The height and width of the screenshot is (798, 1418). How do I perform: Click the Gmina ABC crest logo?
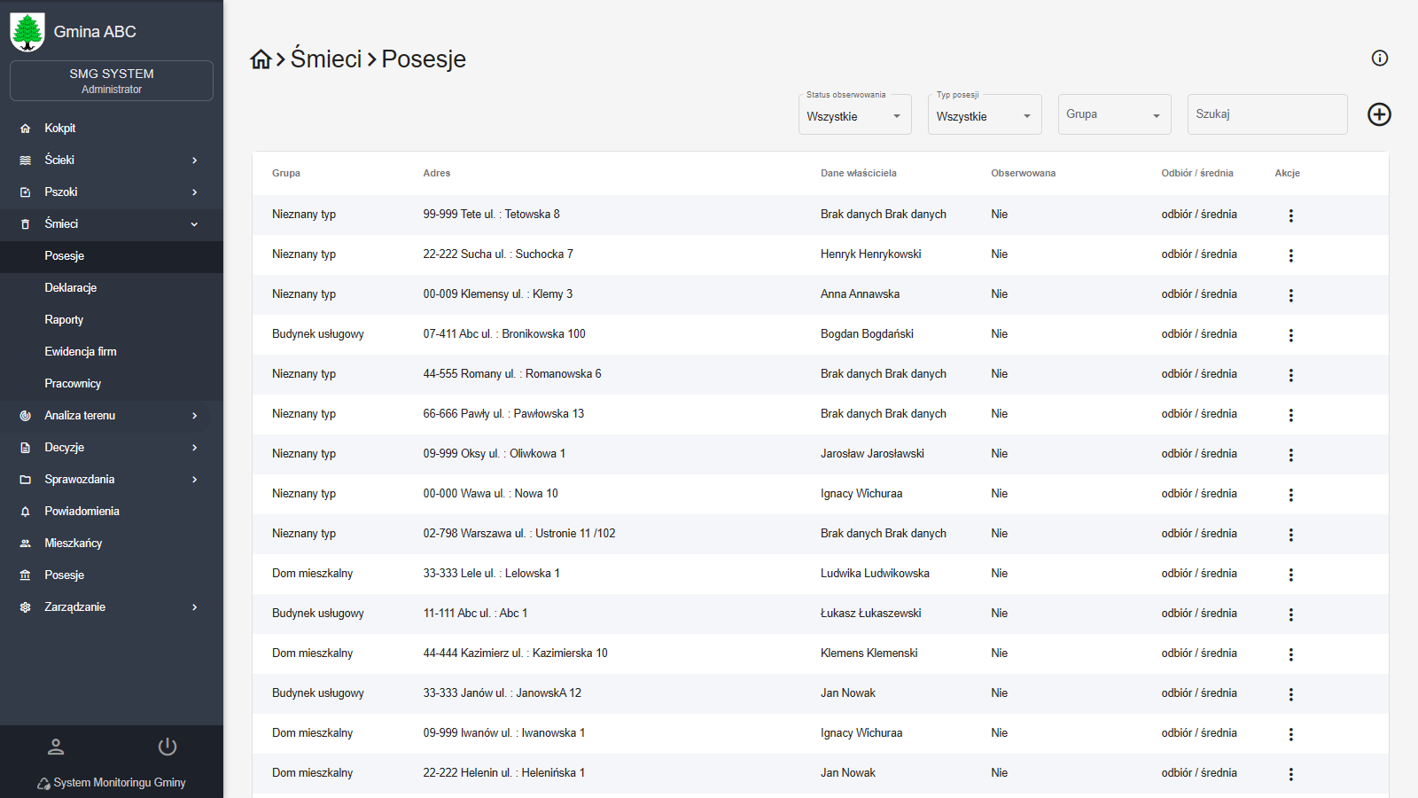(x=27, y=32)
